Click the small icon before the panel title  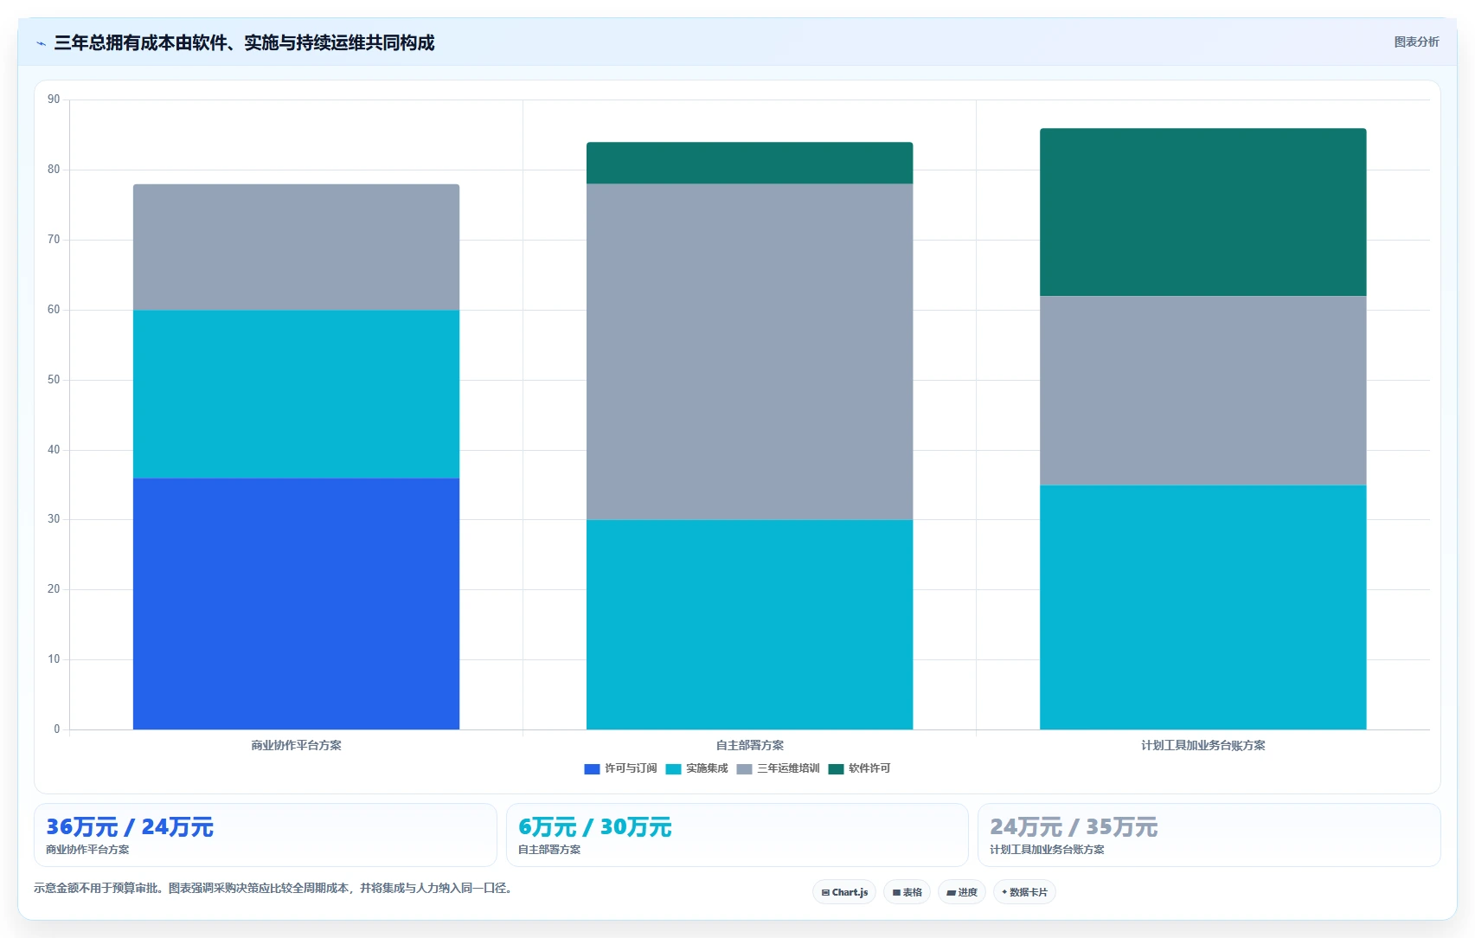41,43
